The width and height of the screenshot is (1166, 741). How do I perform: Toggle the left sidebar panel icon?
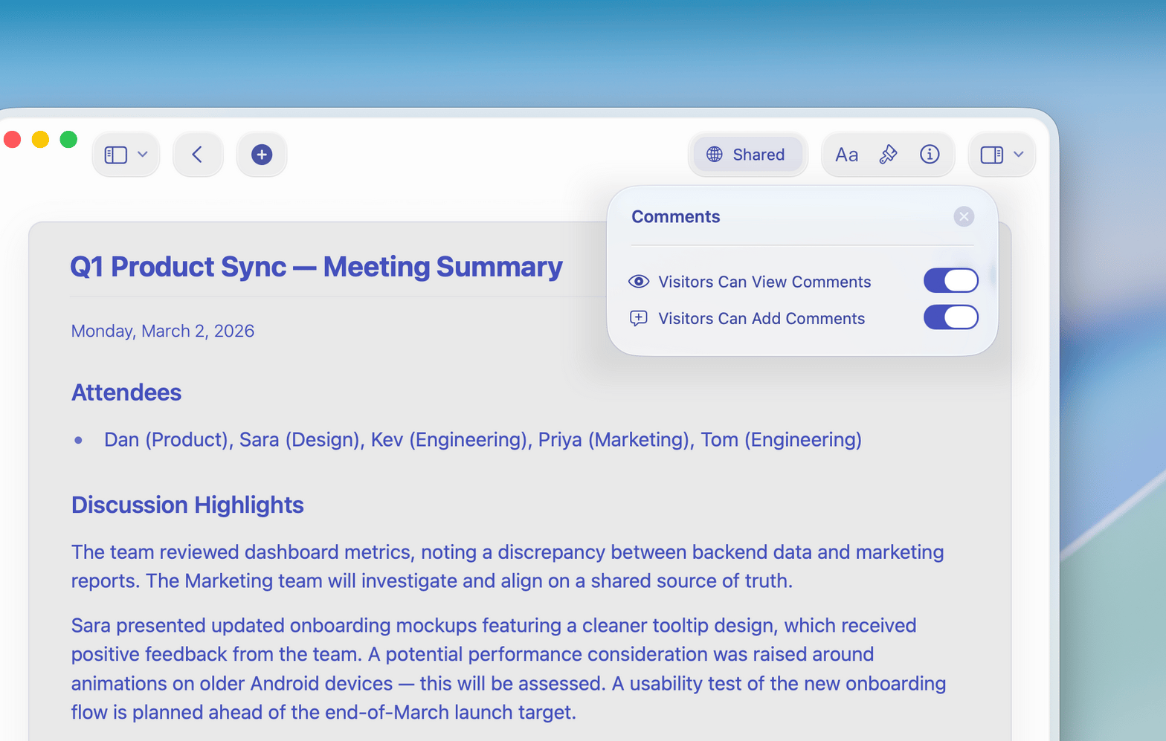115,155
